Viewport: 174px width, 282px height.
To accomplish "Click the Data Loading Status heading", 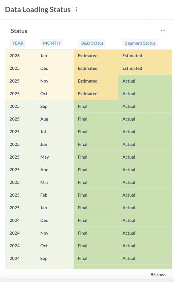I will pyautogui.click(x=38, y=10).
